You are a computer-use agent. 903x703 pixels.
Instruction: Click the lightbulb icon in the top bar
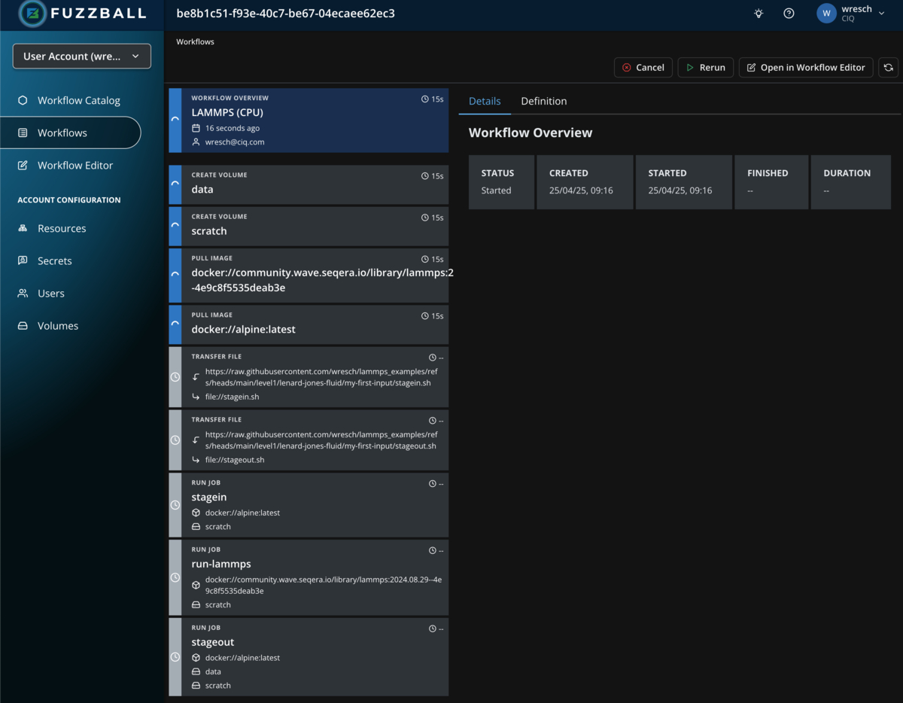[x=759, y=13]
